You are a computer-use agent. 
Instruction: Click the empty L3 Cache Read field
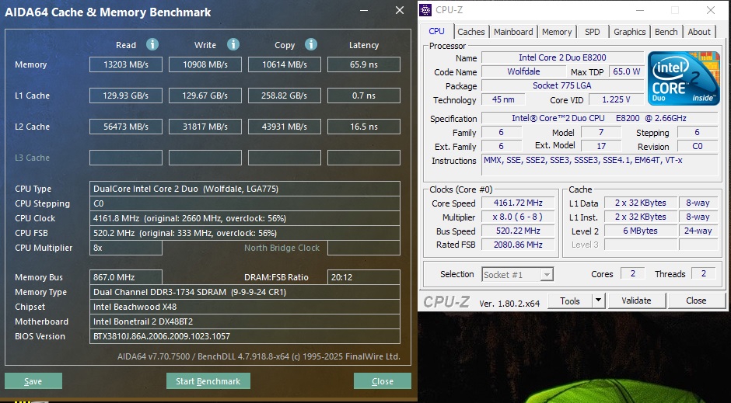pyautogui.click(x=126, y=158)
